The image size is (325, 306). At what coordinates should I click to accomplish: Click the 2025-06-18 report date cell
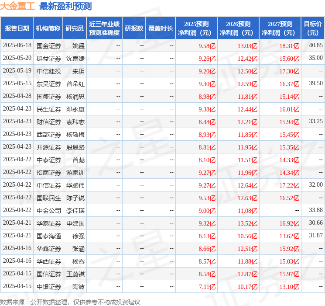17,45
